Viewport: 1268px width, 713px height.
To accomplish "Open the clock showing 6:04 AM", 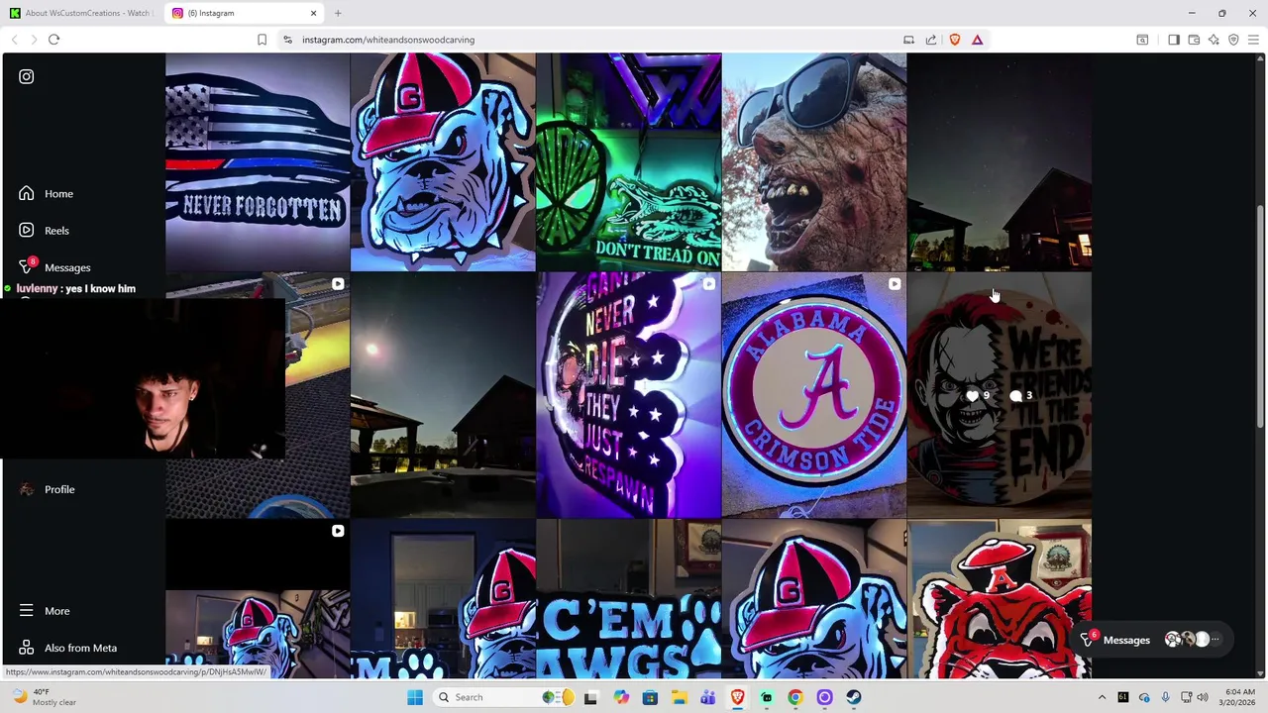I will [1239, 697].
